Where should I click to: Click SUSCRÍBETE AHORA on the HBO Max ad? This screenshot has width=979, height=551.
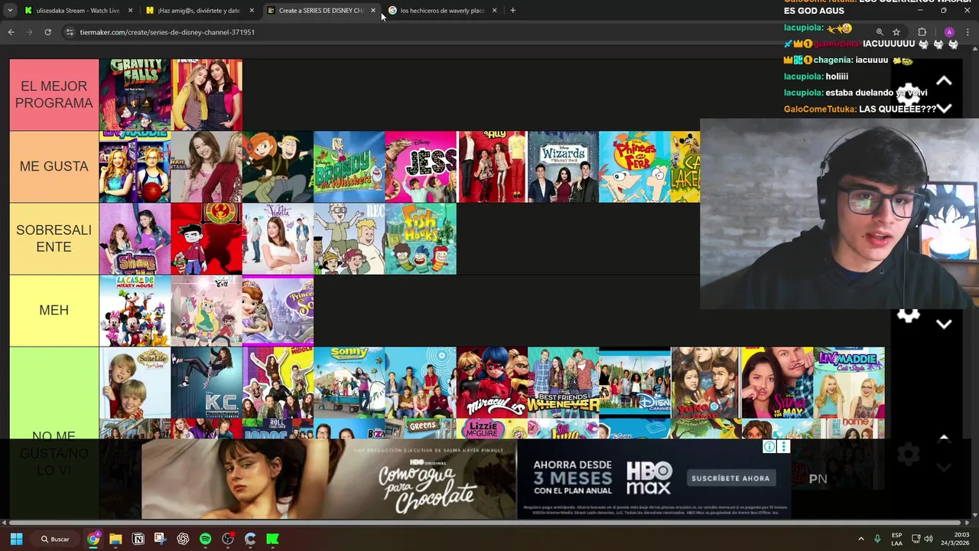(730, 478)
